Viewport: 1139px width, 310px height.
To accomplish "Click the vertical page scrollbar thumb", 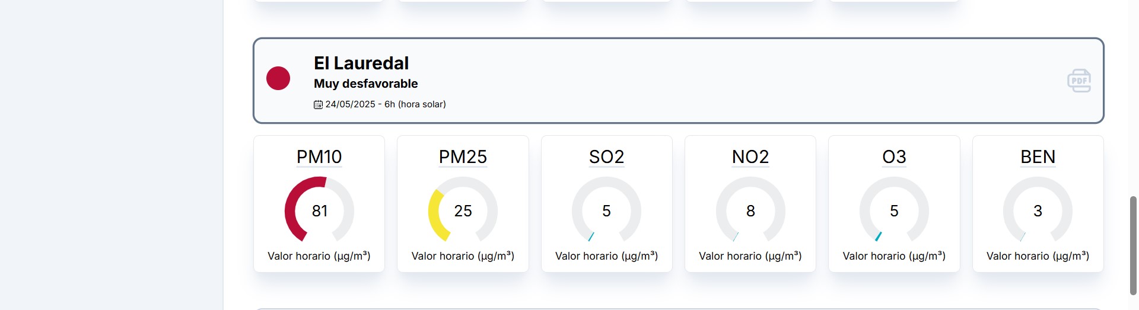I will [x=1133, y=245].
